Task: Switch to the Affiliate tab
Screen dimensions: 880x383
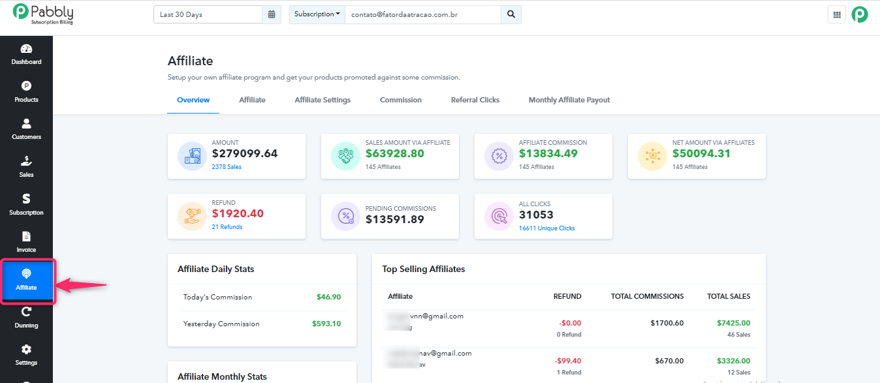Action: (252, 100)
